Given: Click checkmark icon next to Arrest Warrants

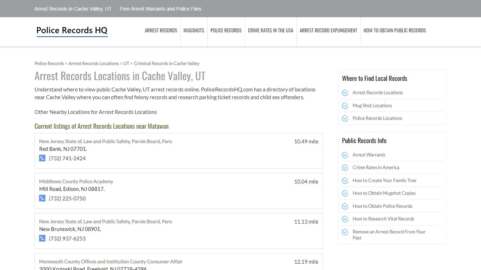Looking at the screenshot, I should [x=345, y=155].
